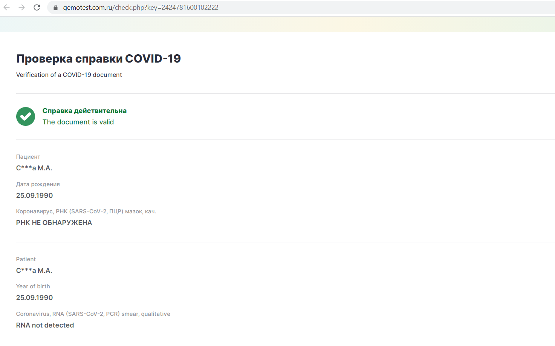Image resolution: width=555 pixels, height=346 pixels.
Task: Click birth date under 'Дата рождения'
Action: 34,196
